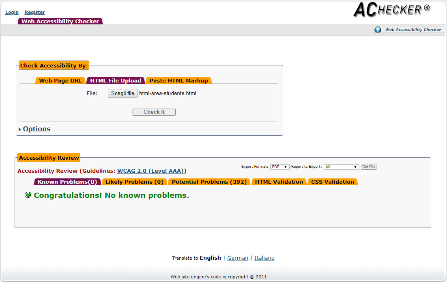This screenshot has height=282, width=447.
Task: Open the Report to Export dropdown
Action: [x=341, y=167]
